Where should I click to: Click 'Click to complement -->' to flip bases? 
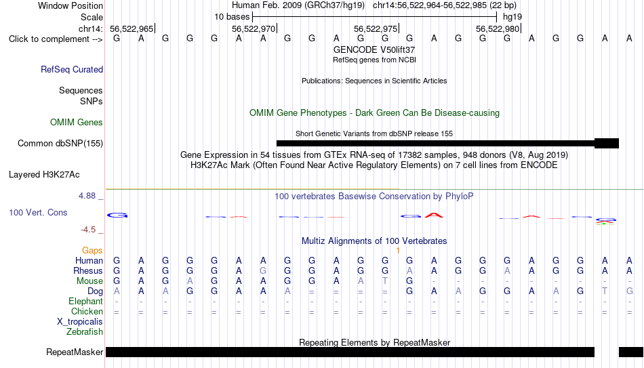(56, 39)
